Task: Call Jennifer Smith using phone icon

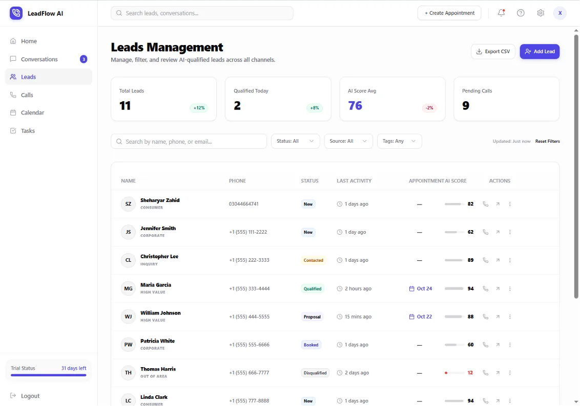Action: (x=486, y=232)
